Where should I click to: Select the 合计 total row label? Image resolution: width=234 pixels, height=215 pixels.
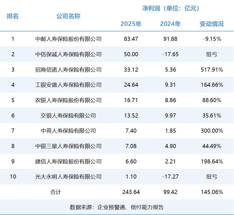coord(56,192)
